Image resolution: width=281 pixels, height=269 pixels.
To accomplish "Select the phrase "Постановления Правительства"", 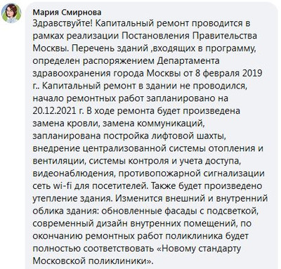I will pyautogui.click(x=190, y=36).
